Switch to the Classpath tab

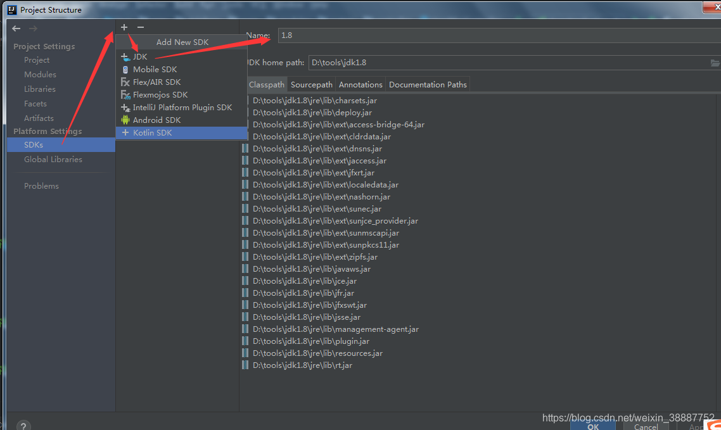click(267, 84)
